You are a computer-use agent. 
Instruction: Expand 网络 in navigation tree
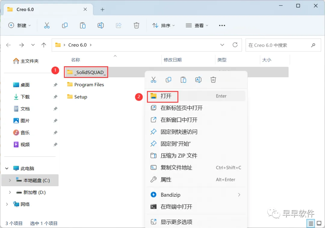pos(7,205)
